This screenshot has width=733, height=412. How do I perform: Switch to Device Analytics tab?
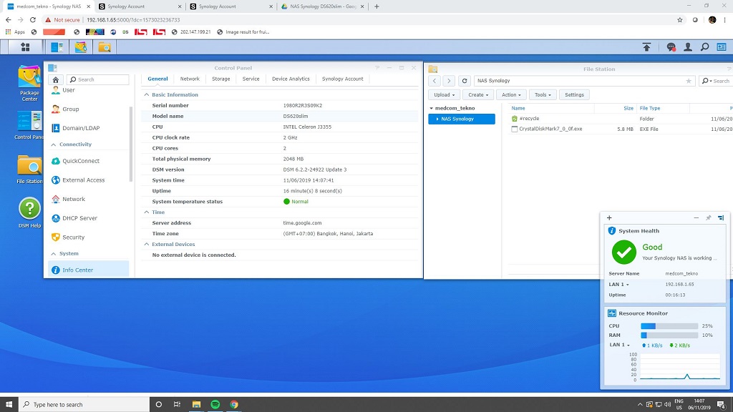click(x=291, y=79)
